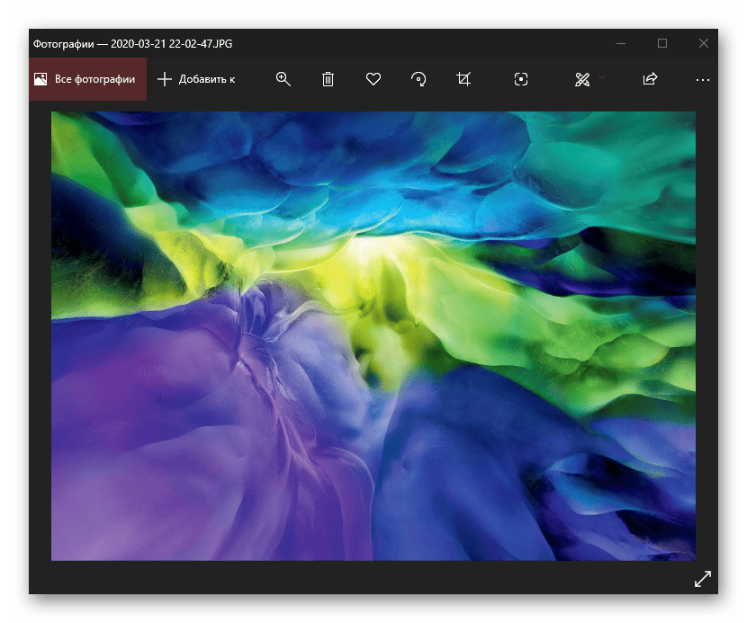The width and height of the screenshot is (747, 623).
Task: Enter fullscreen with the diagonal arrows icon
Action: 703,579
